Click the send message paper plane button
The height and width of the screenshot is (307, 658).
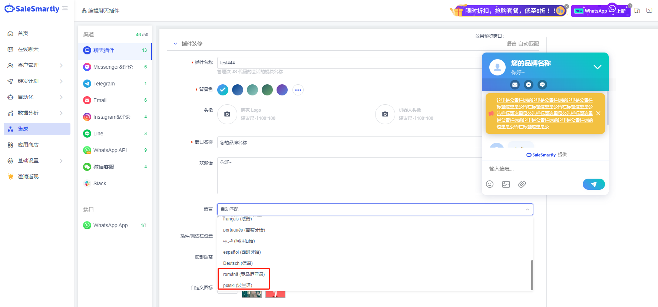point(593,184)
